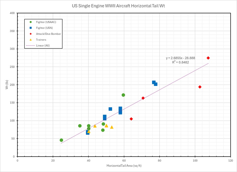The width and height of the screenshot is (237, 172).
Task: Click the "Trainers" legend entry text
Action: click(41, 40)
